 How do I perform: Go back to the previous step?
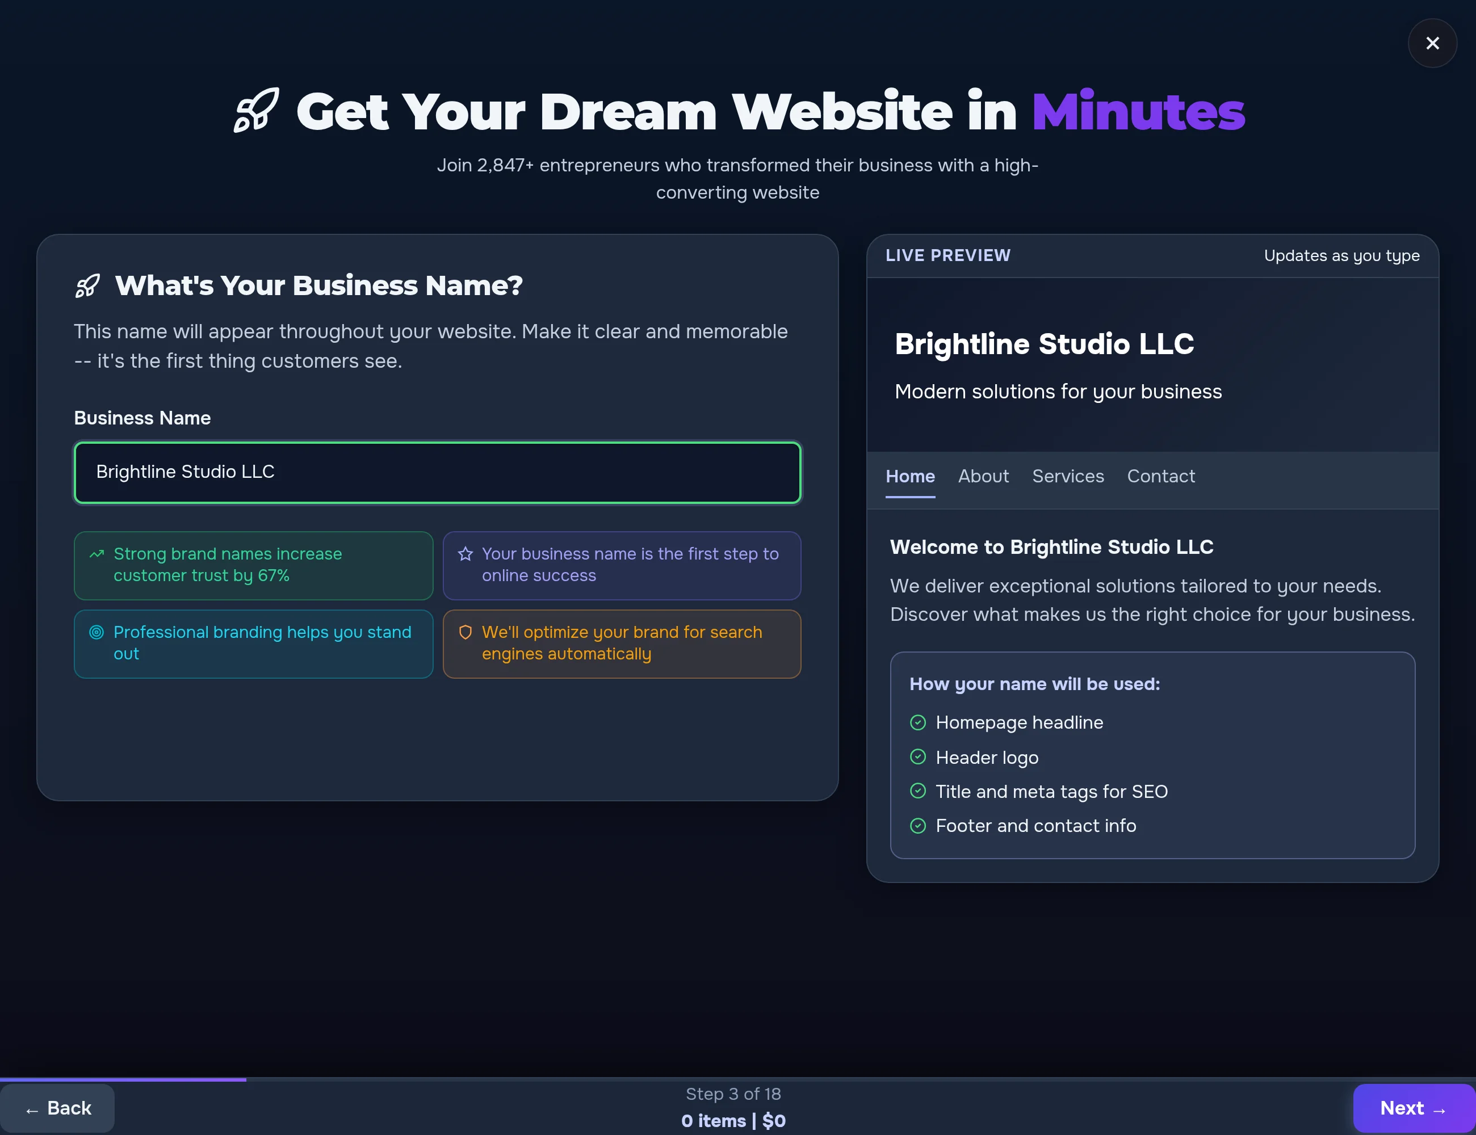[x=57, y=1109]
